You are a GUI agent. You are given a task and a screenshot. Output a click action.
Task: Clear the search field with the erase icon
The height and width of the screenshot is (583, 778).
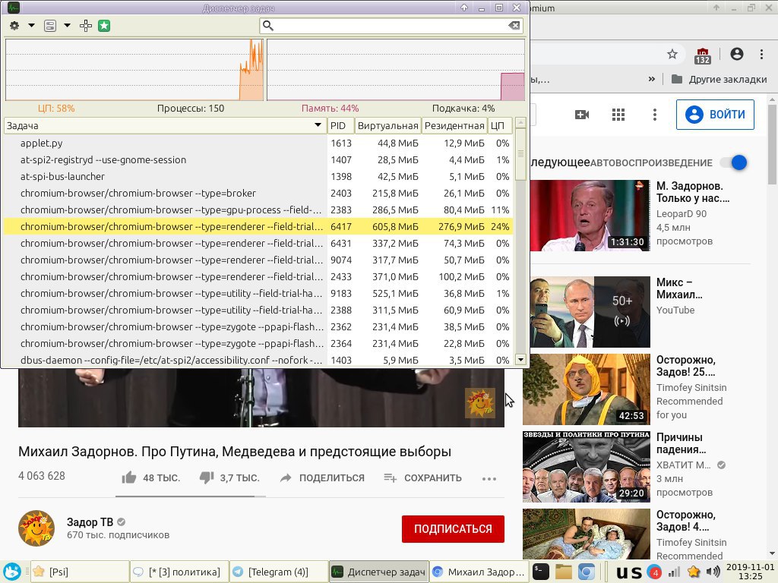tap(514, 26)
